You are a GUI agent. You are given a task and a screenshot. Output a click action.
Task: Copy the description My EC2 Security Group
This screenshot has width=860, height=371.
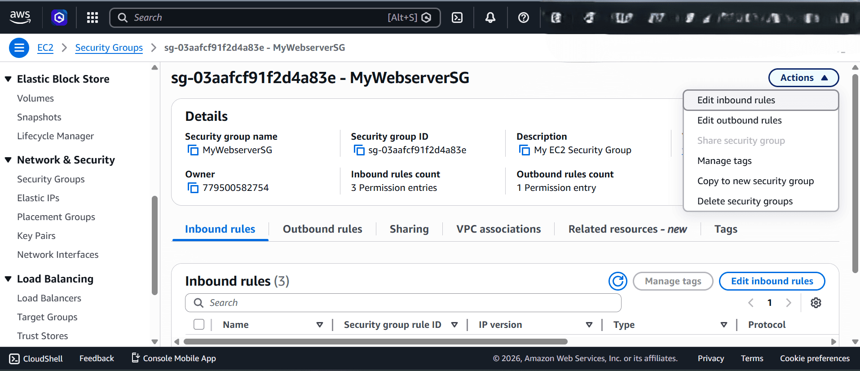coord(524,150)
